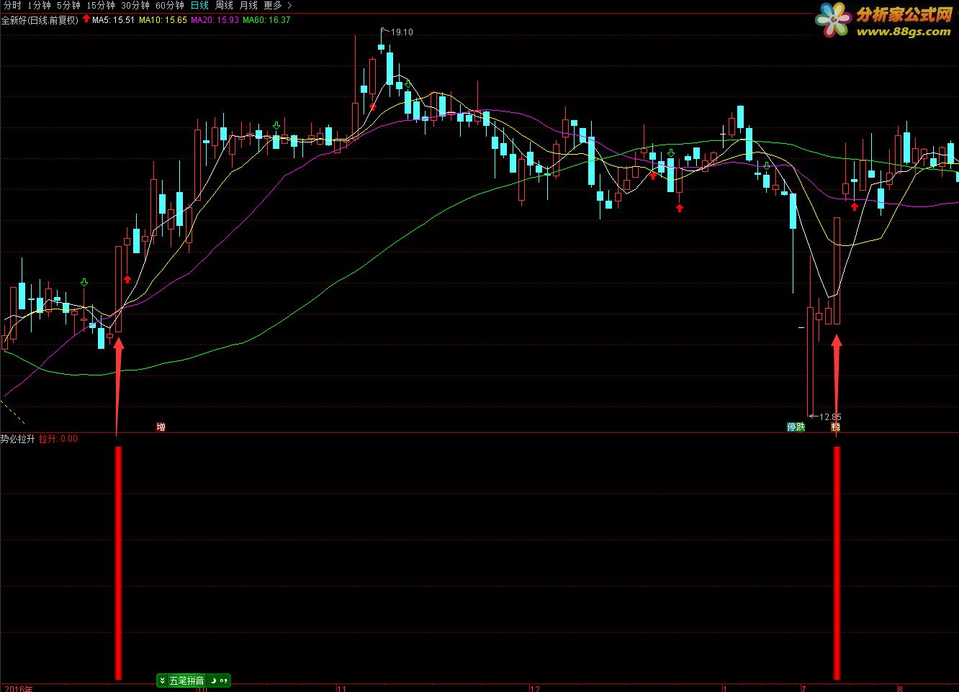Select the 30分钟 period tab
The width and height of the screenshot is (959, 692).
[x=135, y=6]
